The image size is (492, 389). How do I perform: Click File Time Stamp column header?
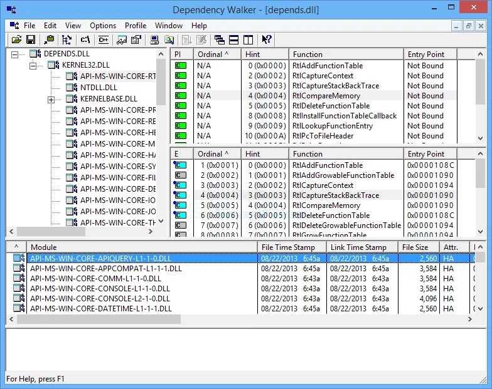(292, 247)
